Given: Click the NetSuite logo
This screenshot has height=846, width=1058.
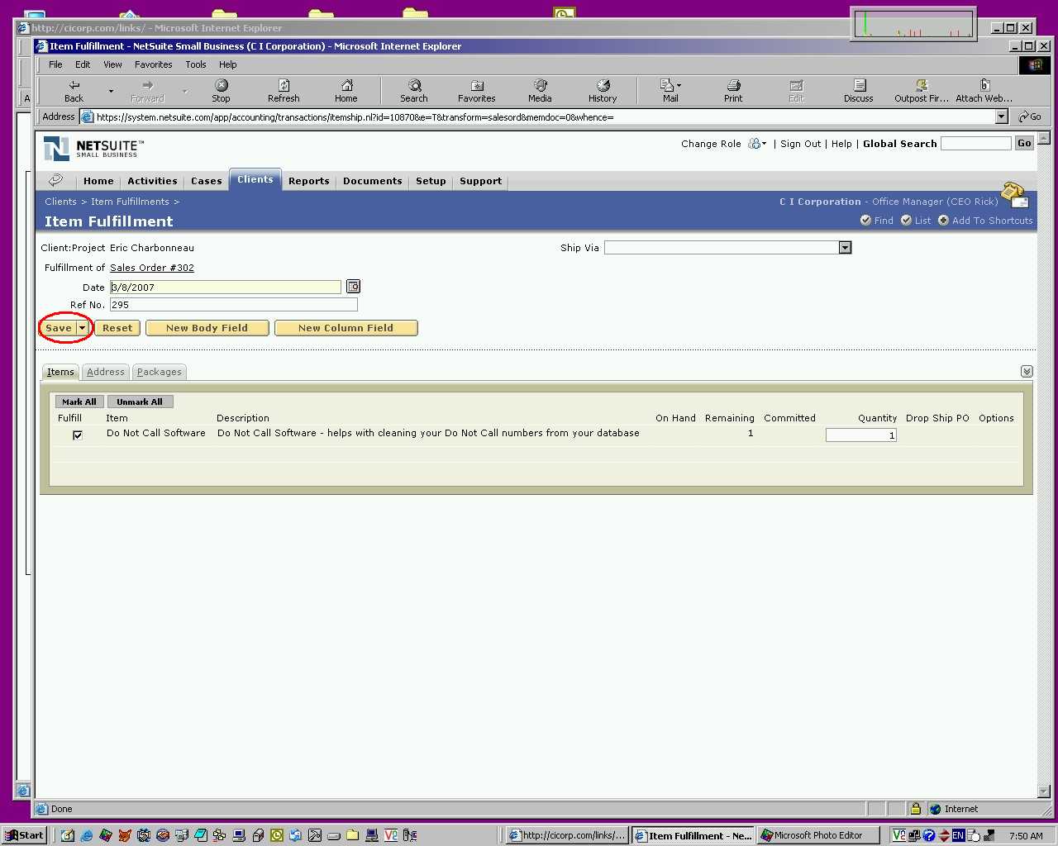Looking at the screenshot, I should coord(91,149).
